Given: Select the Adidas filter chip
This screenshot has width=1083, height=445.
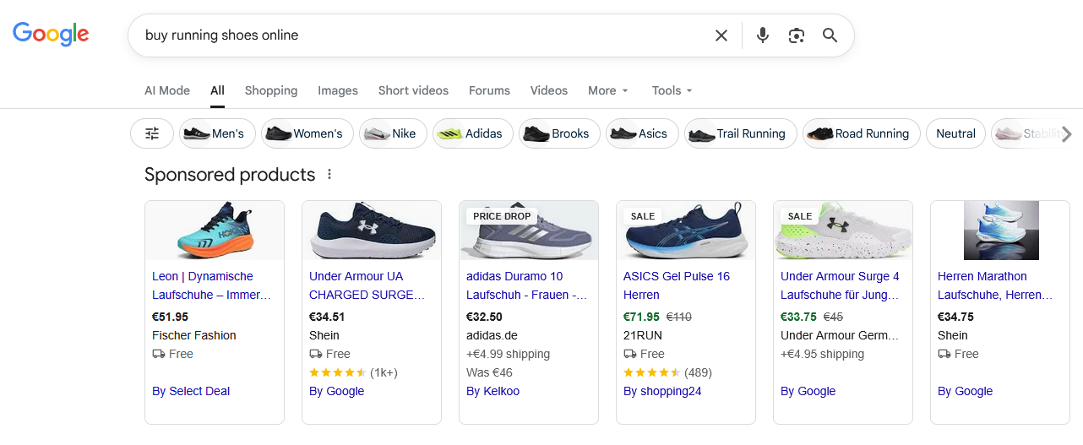Looking at the screenshot, I should click(473, 133).
